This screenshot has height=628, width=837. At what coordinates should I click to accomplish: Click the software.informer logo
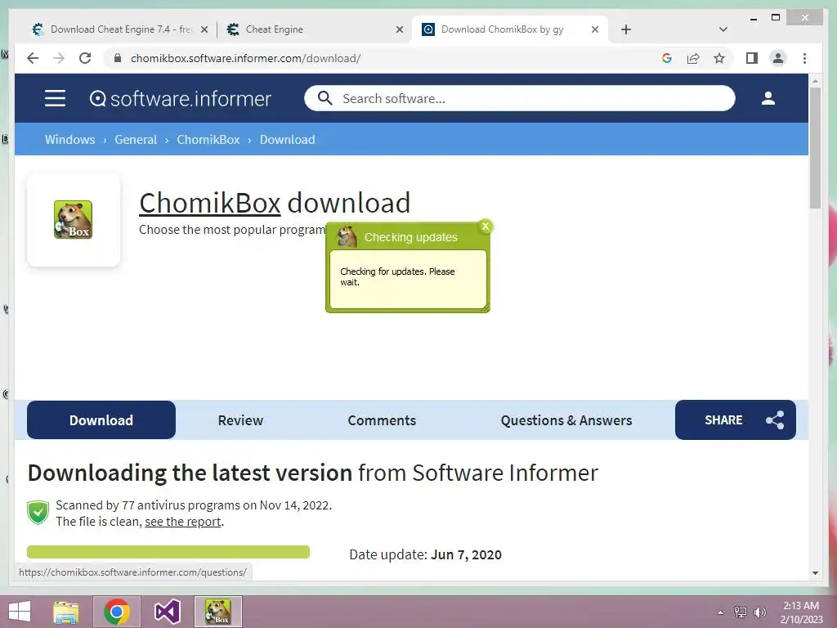[181, 99]
